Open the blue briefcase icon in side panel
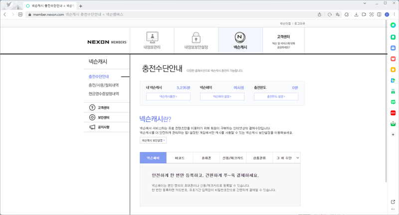Screen dimensions: 399x215 393,48
